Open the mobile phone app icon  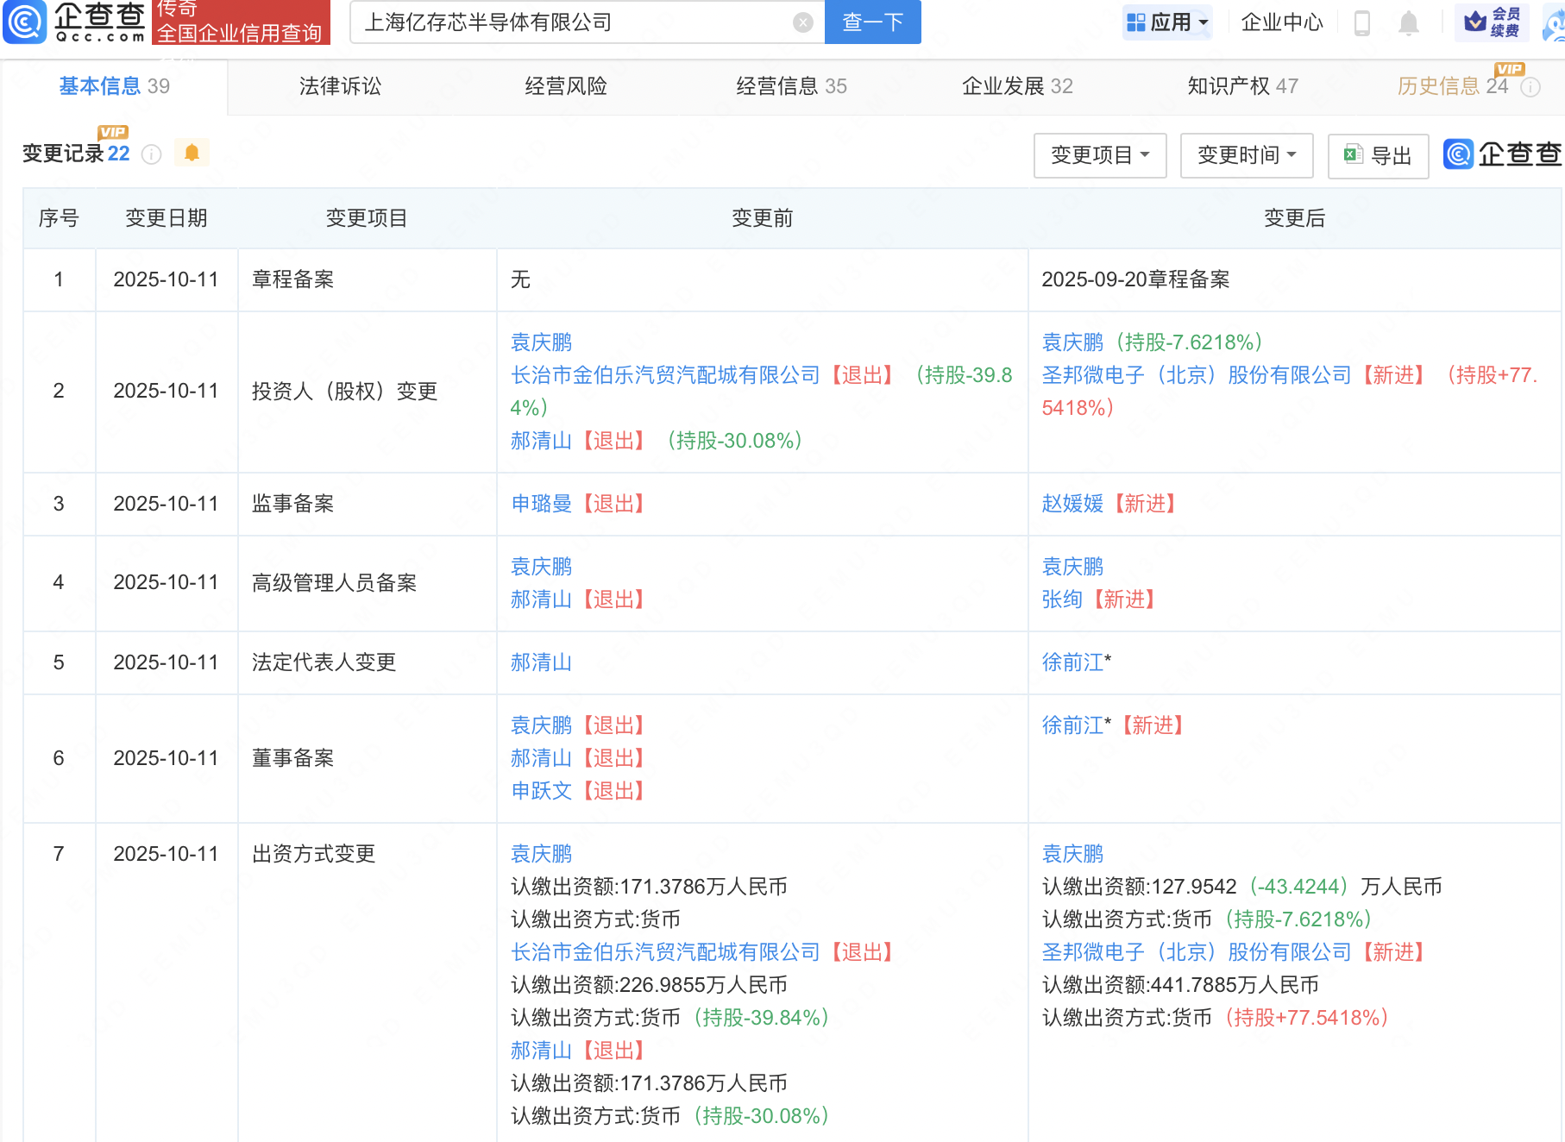1362,22
